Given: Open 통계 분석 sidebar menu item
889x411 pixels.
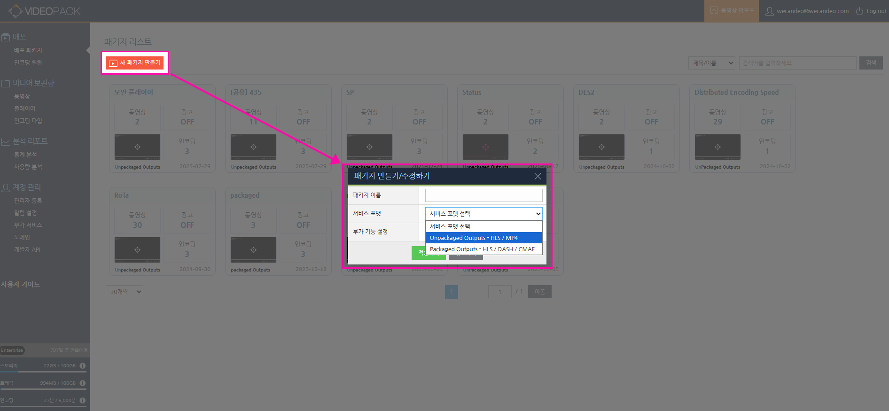Looking at the screenshot, I should tap(25, 155).
